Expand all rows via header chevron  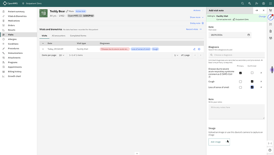point(43,43)
